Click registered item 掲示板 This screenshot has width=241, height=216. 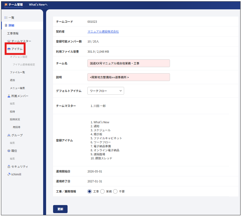pyautogui.click(x=98, y=134)
